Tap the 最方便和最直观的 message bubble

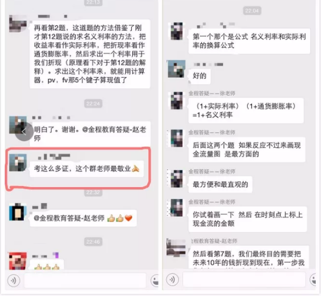point(220,184)
